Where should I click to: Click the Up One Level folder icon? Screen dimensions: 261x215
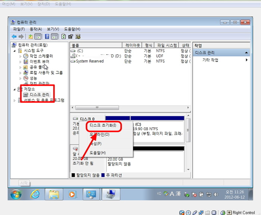pyautogui.click(x=31, y=37)
